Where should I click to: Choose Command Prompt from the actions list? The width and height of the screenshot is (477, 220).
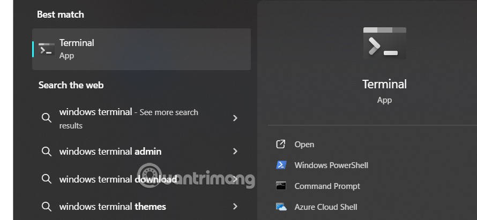coord(327,186)
